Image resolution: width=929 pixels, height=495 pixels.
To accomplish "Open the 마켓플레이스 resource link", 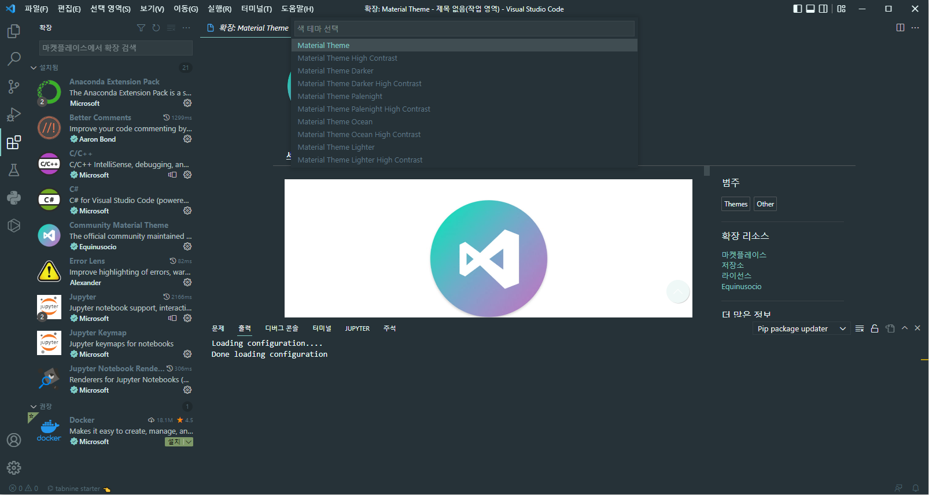I will tap(744, 255).
